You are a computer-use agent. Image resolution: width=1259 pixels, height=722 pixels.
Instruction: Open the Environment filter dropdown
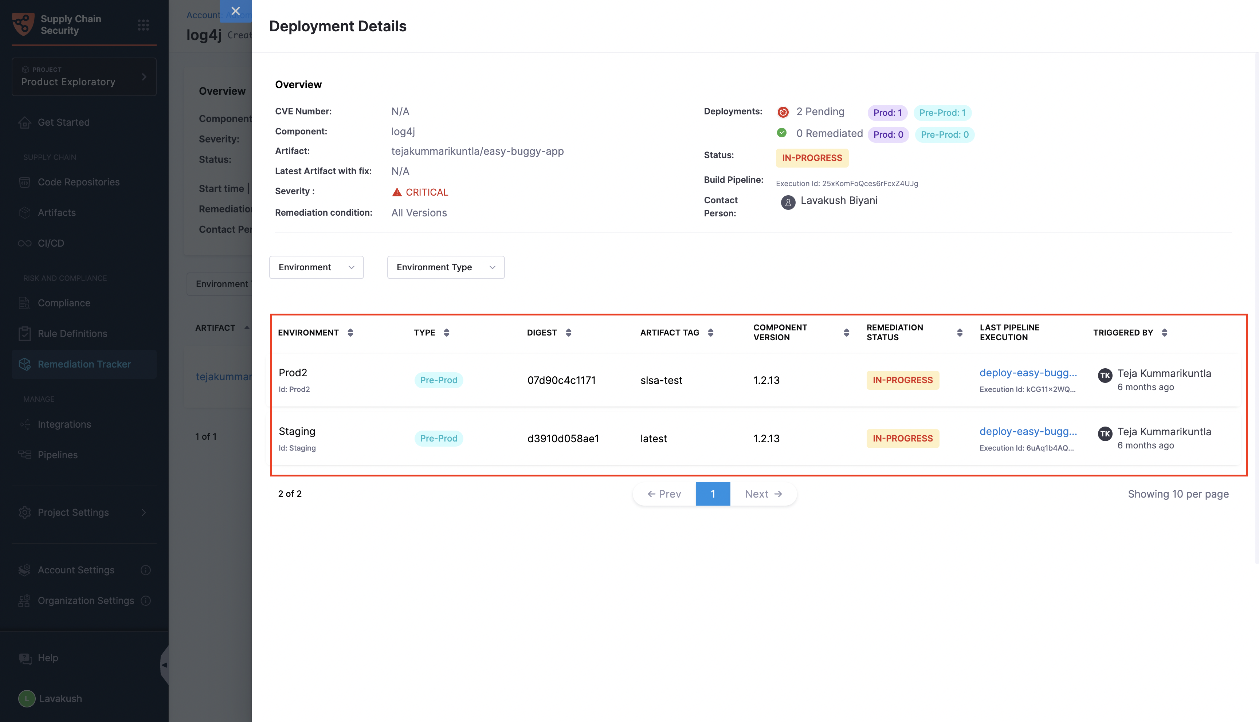point(316,267)
